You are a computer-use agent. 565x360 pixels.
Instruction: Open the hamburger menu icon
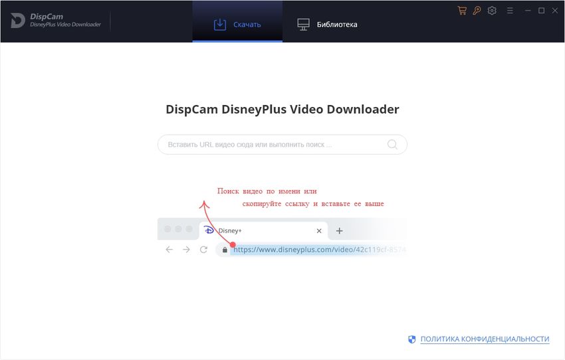click(x=510, y=11)
